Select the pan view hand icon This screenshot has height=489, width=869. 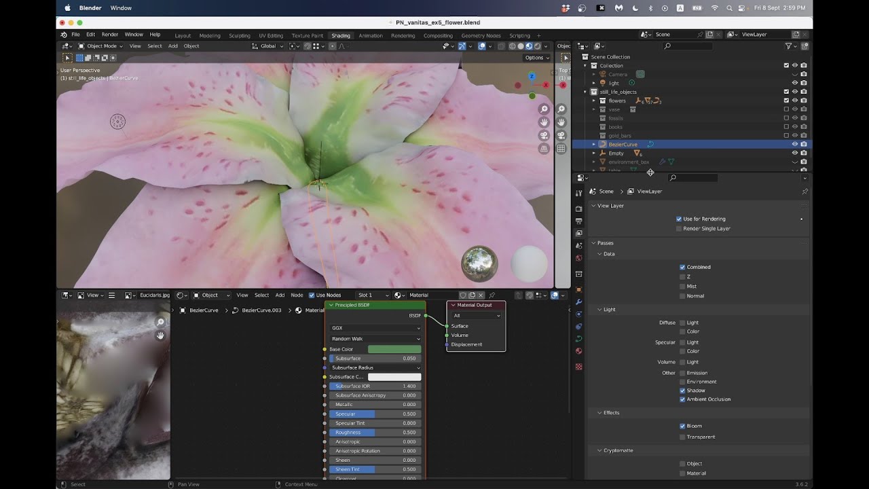click(544, 122)
